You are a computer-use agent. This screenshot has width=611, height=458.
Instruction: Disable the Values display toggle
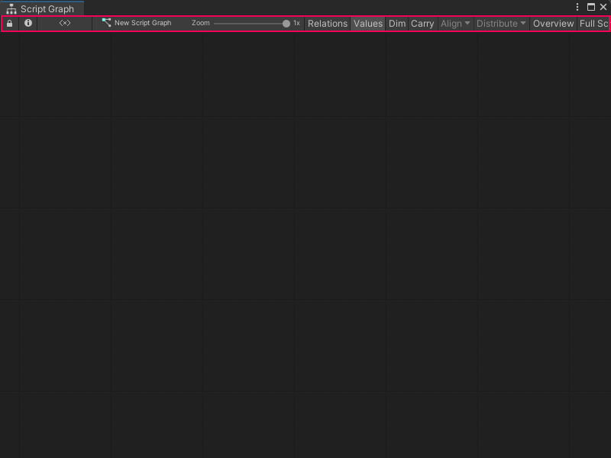[x=368, y=23]
